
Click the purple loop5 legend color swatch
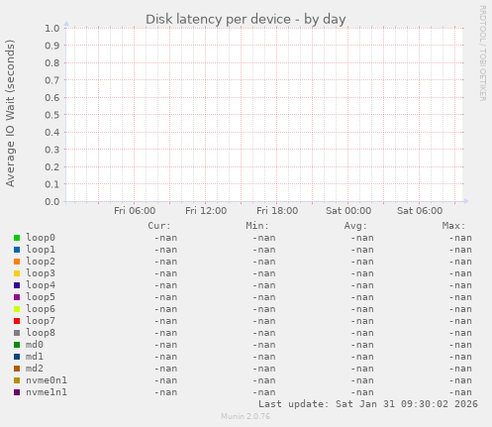click(17, 297)
